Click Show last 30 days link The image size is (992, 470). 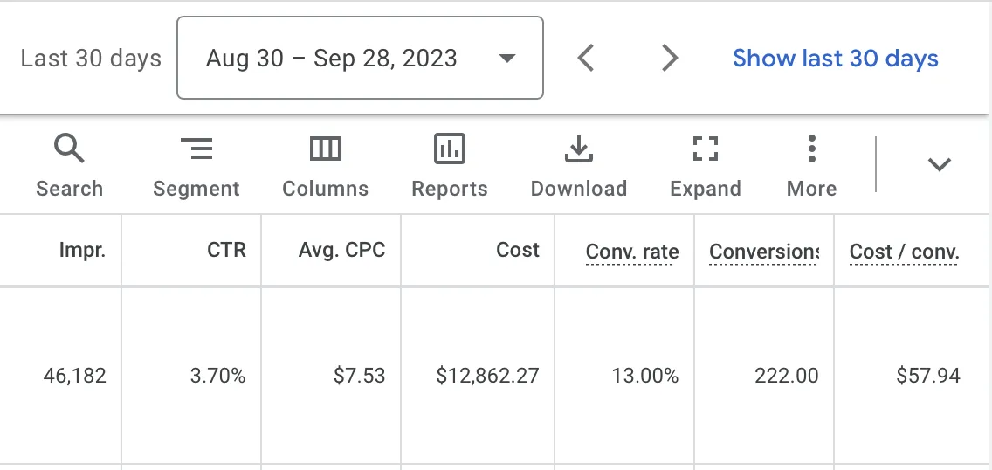click(835, 59)
